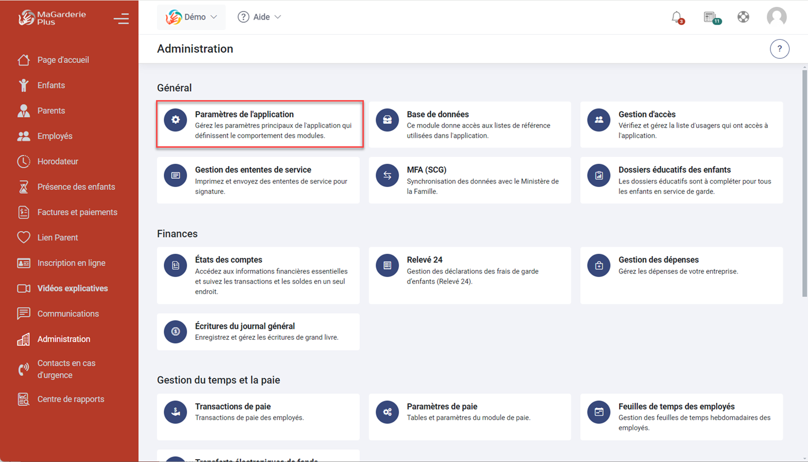
Task: Open the Paramètres de l'application title
Action: tap(244, 114)
